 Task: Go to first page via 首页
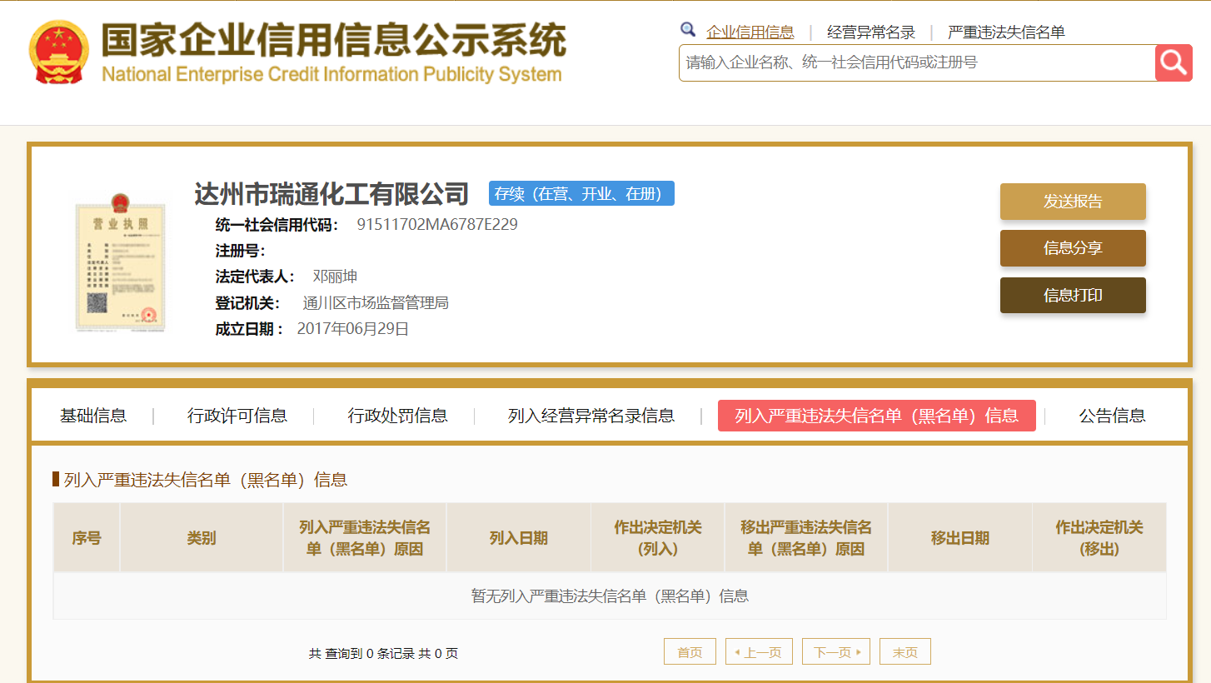coord(690,652)
